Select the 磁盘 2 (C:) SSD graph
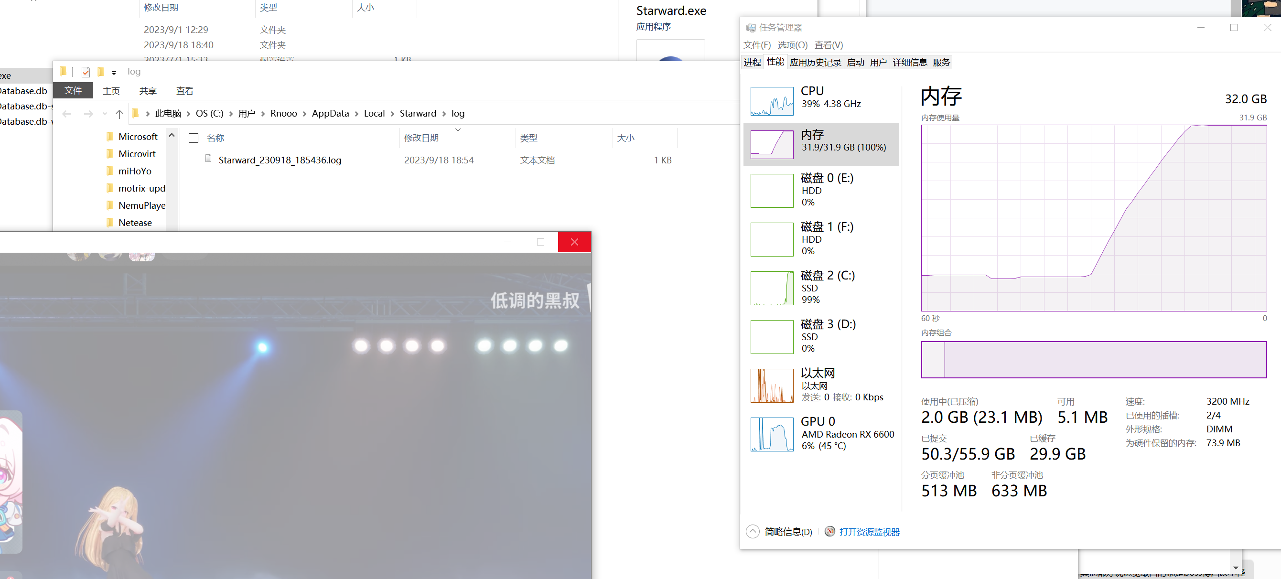Screen dimensions: 1281x579 tap(820, 288)
